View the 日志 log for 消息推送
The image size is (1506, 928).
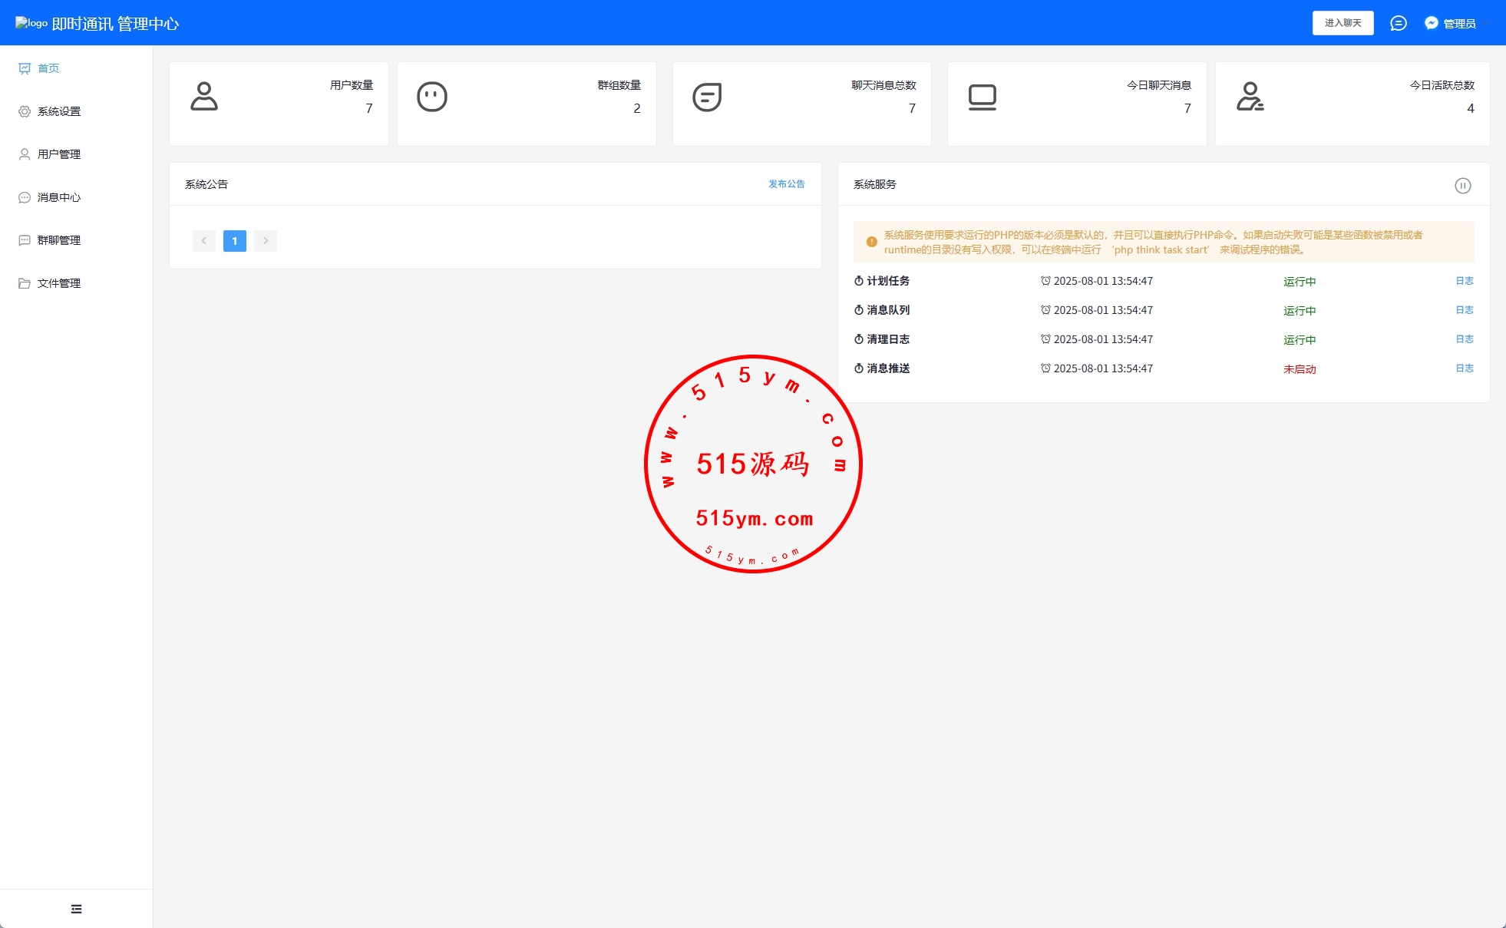(x=1464, y=368)
